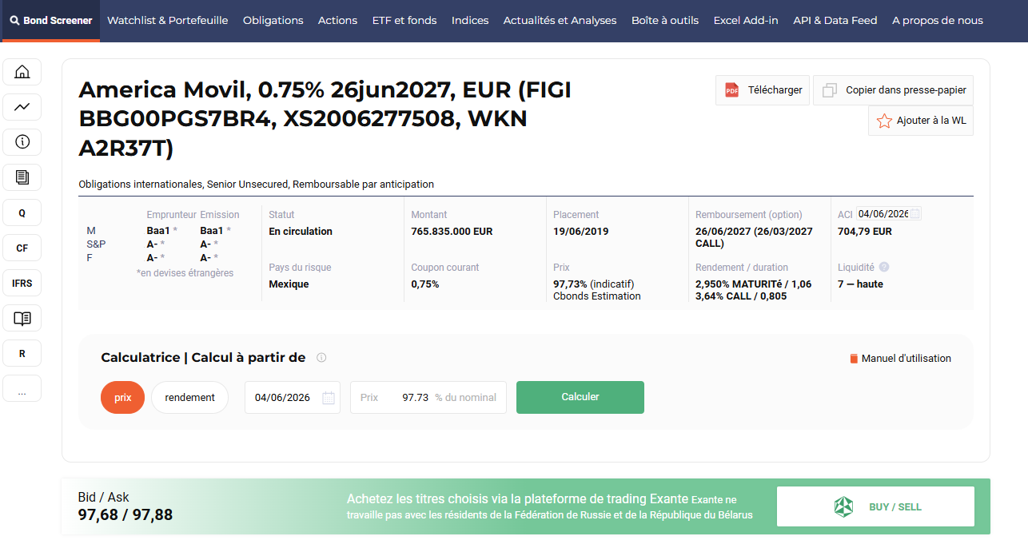
Task: Open the Actions menu
Action: [x=337, y=21]
